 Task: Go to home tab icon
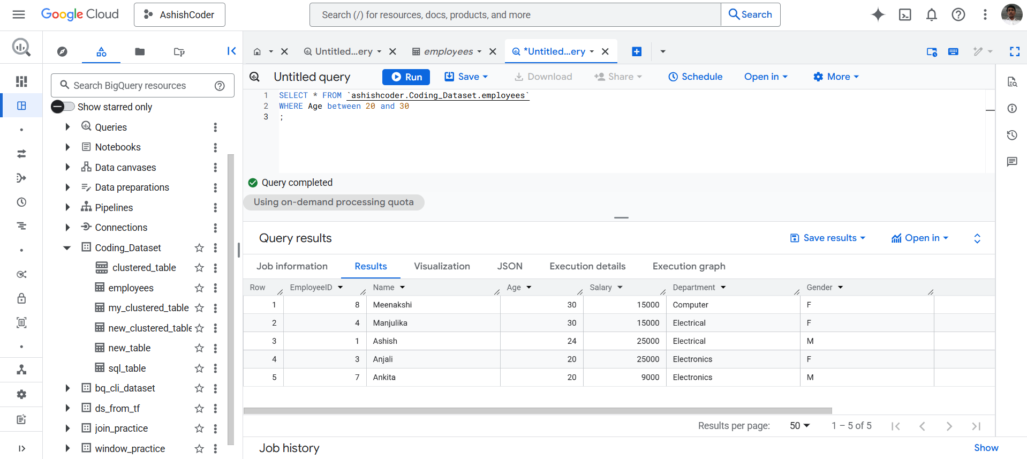pyautogui.click(x=257, y=51)
